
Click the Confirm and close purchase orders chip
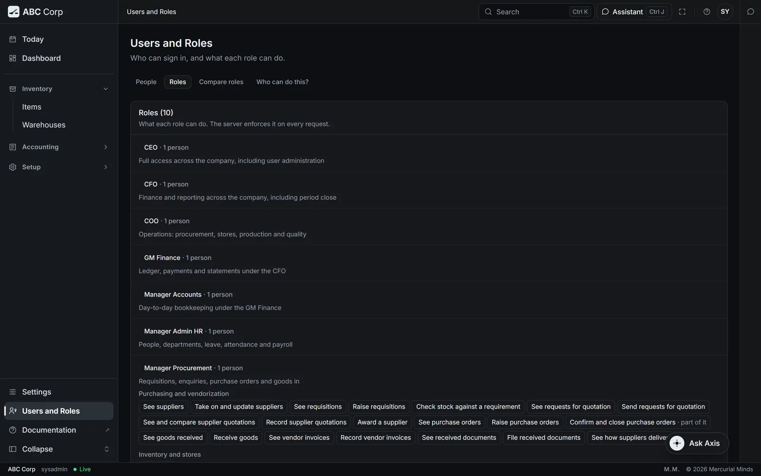coord(638,422)
